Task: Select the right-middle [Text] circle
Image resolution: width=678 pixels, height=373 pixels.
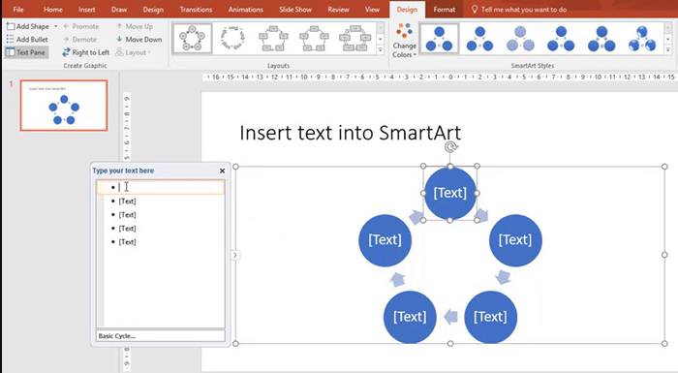Action: point(515,240)
